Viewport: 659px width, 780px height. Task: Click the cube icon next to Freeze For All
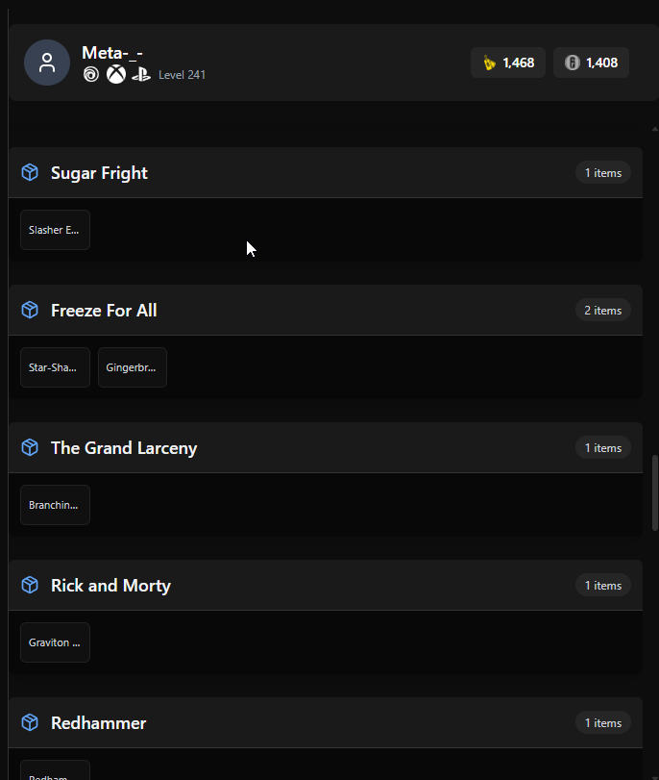click(30, 310)
